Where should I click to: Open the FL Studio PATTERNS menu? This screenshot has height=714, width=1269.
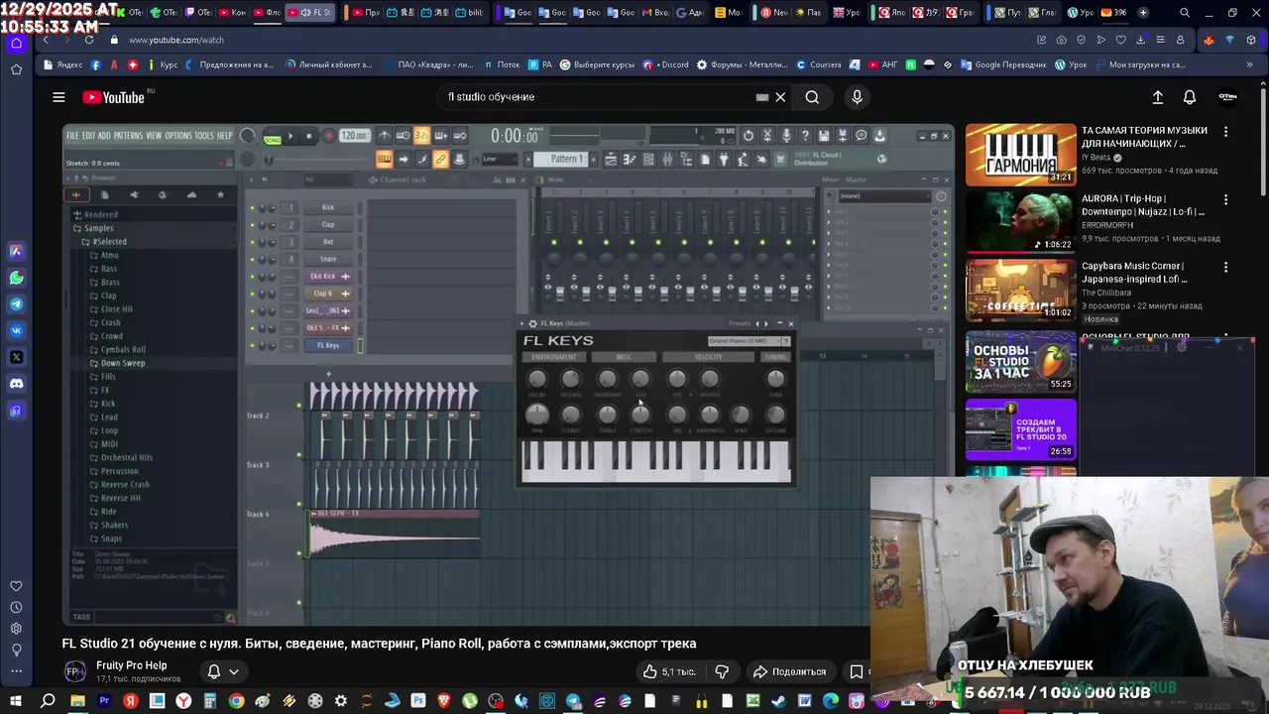point(128,136)
